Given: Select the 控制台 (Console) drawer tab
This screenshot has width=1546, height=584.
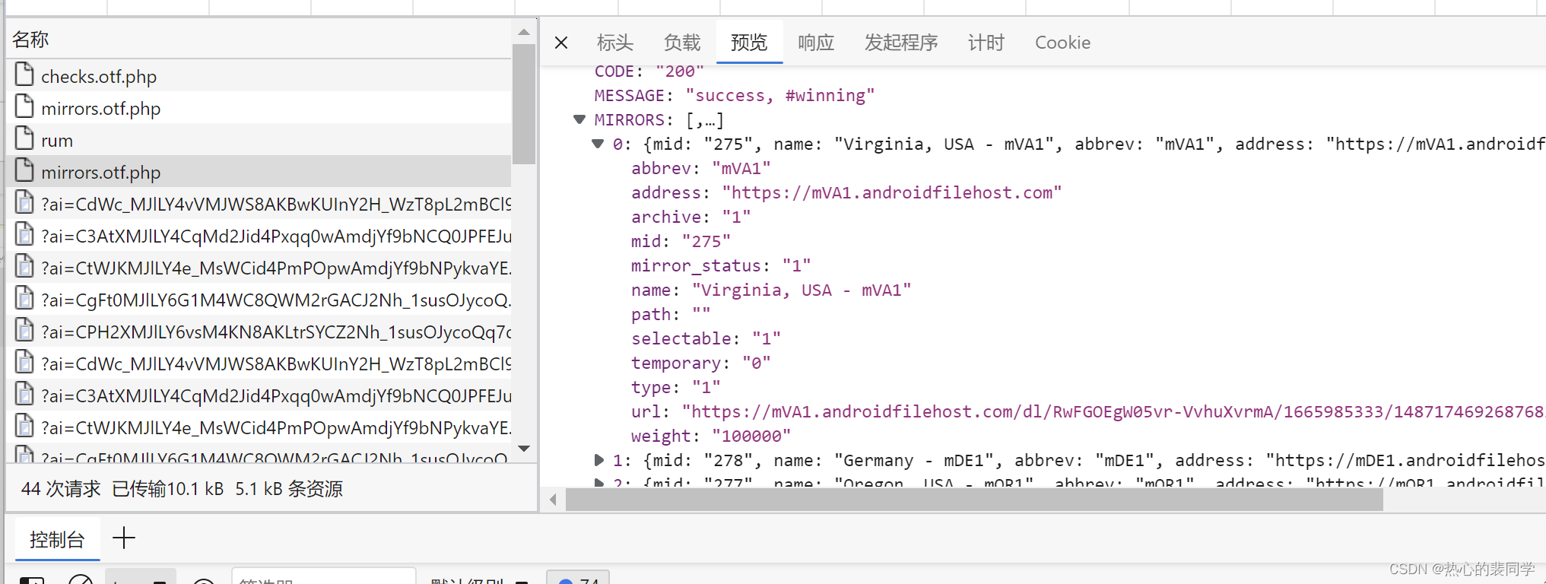Looking at the screenshot, I should [57, 540].
